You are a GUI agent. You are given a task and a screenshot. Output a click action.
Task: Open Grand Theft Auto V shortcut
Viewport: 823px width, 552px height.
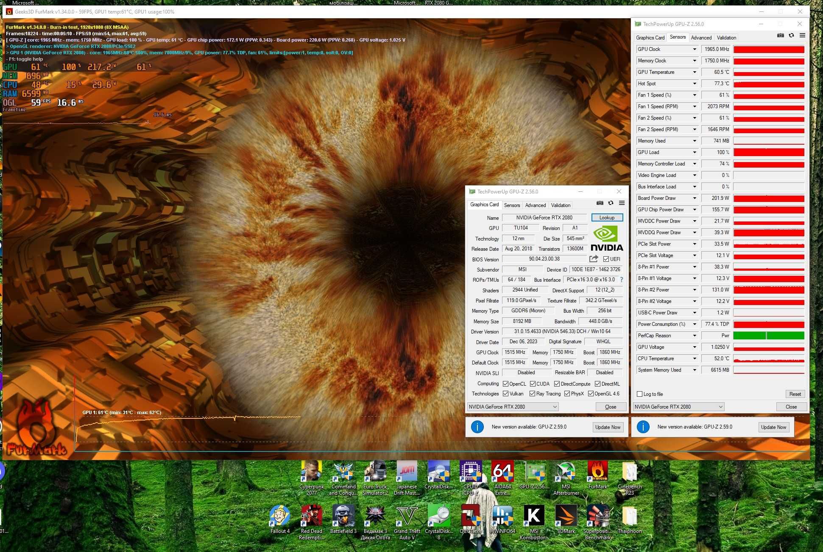tap(407, 522)
